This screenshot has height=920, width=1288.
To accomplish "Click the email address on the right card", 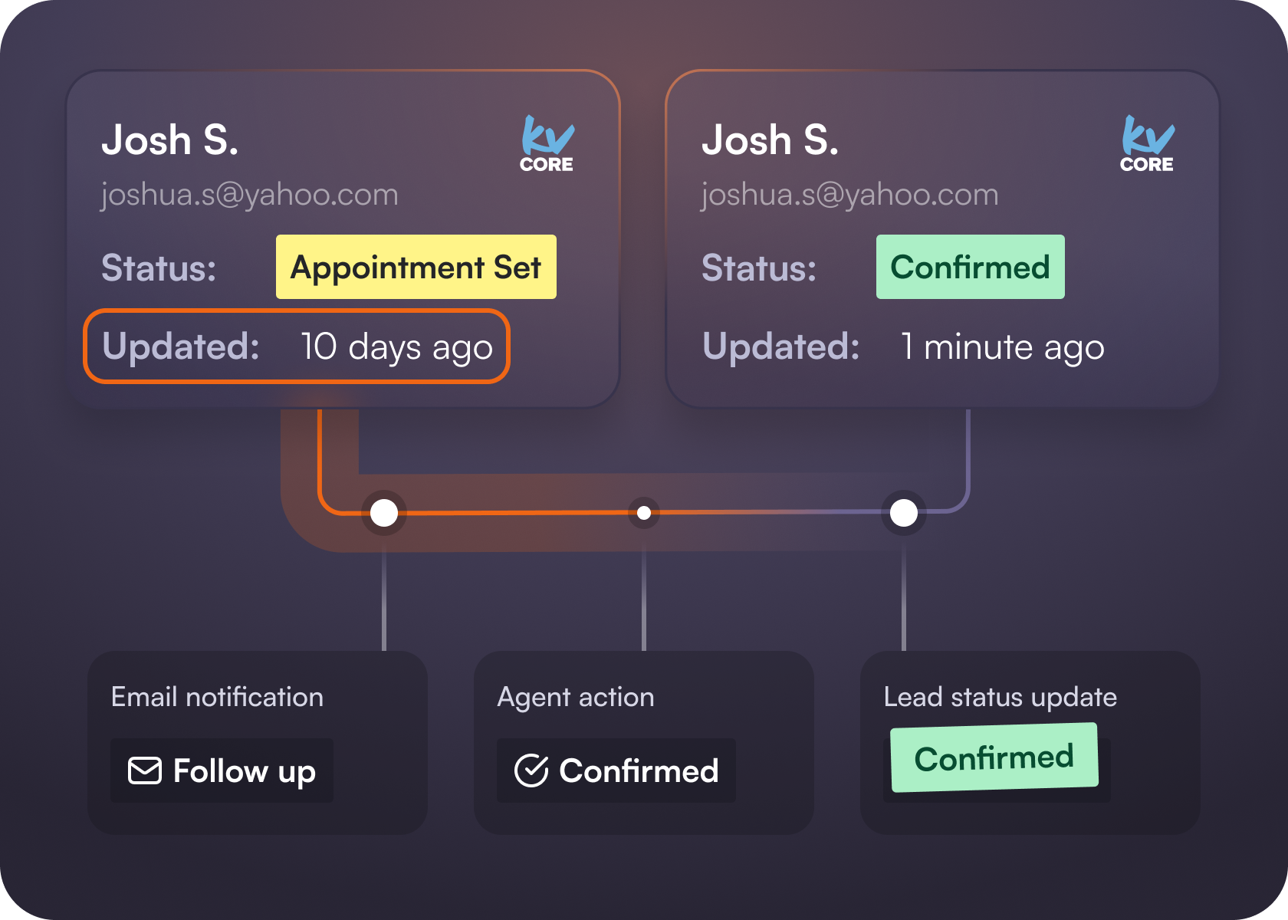I will (x=850, y=195).
